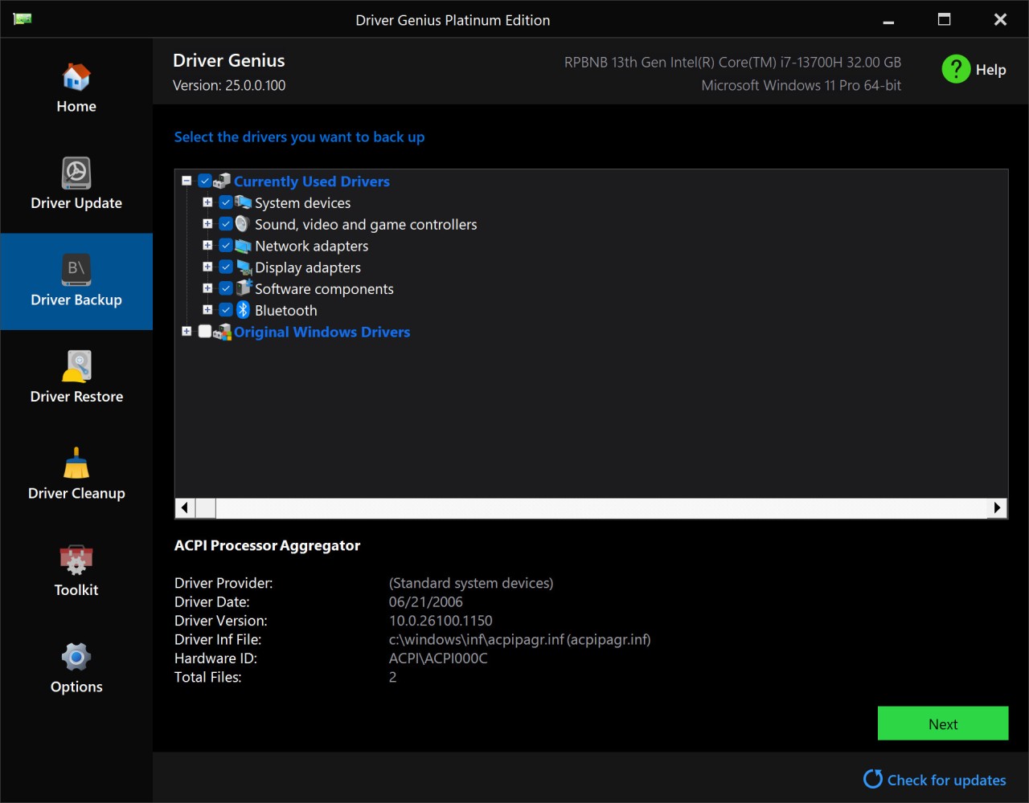1029x803 pixels.
Task: Expand the System devices tree node
Action: click(x=207, y=202)
